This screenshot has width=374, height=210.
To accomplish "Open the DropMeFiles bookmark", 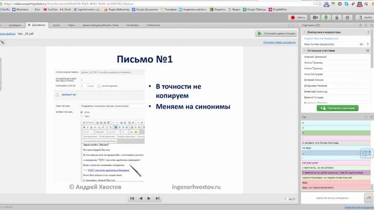I will 278,9.
